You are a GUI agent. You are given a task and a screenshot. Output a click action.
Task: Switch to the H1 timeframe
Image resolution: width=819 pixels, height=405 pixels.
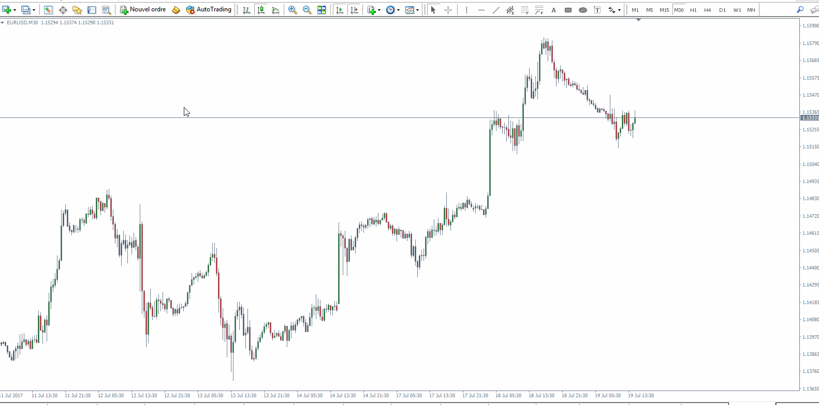tap(693, 10)
